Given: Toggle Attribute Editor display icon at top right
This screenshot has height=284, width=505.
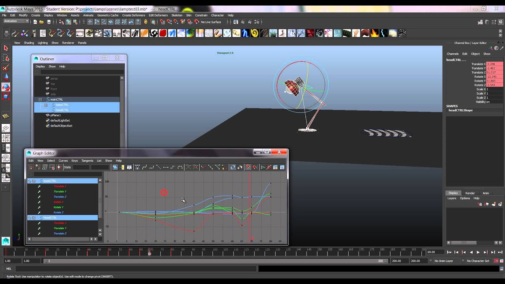Looking at the screenshot, I should (486, 22).
